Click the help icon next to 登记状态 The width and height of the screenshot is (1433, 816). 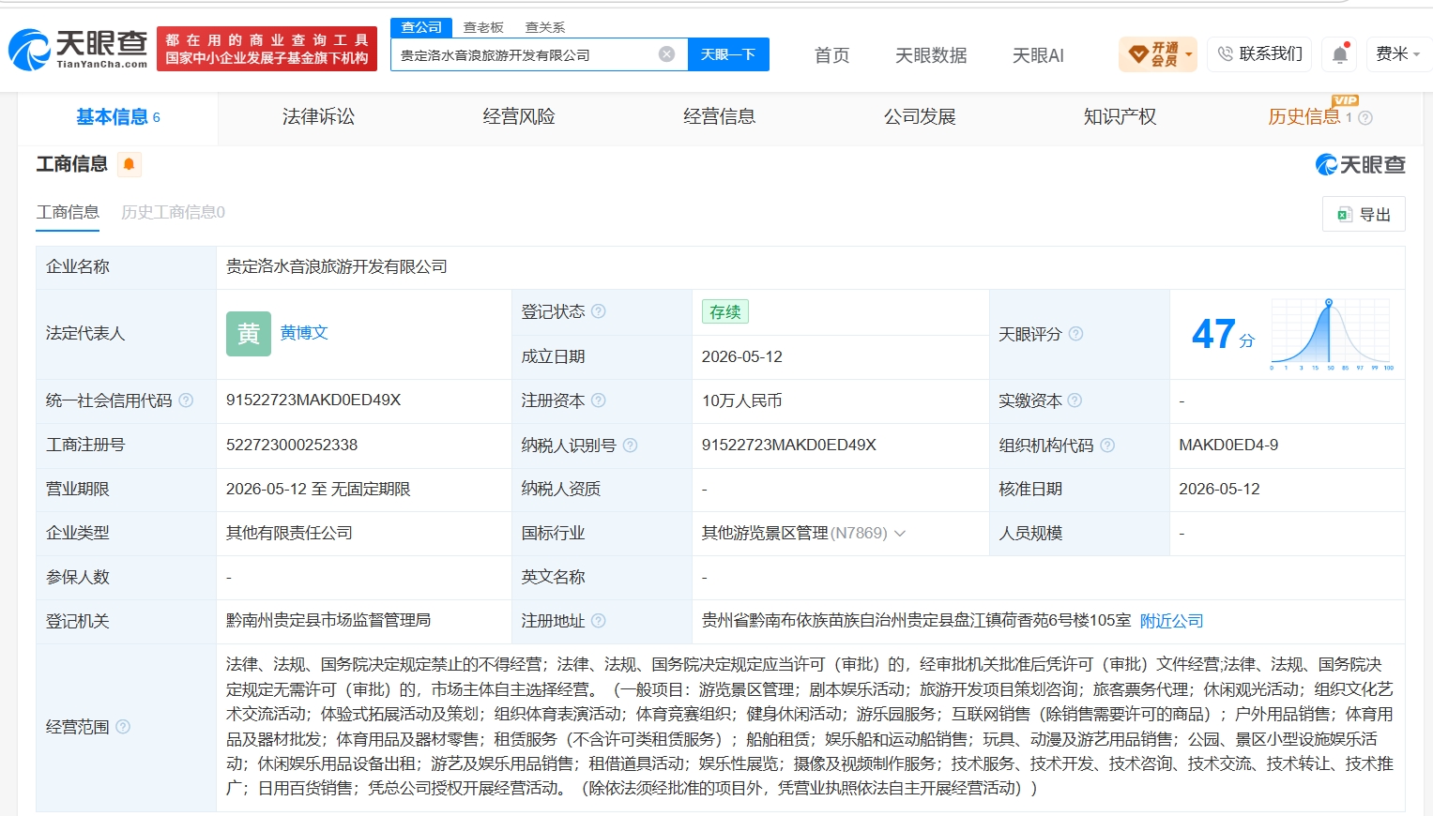(x=599, y=311)
